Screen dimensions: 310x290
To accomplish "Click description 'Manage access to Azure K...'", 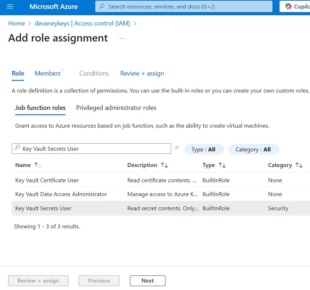I will pyautogui.click(x=163, y=194).
